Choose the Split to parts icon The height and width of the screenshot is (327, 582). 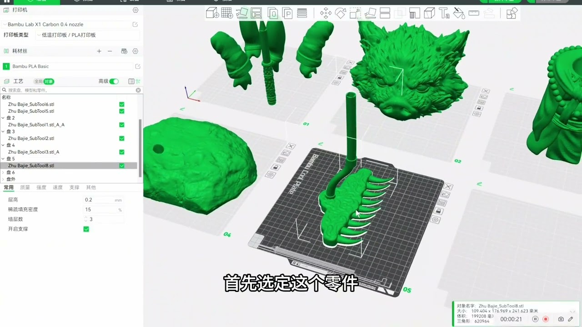[287, 13]
